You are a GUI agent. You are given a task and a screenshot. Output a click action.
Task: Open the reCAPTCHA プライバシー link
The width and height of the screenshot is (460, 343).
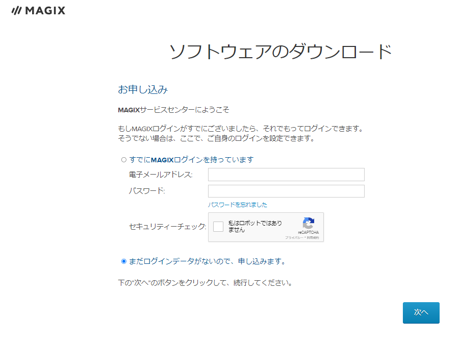(x=293, y=238)
